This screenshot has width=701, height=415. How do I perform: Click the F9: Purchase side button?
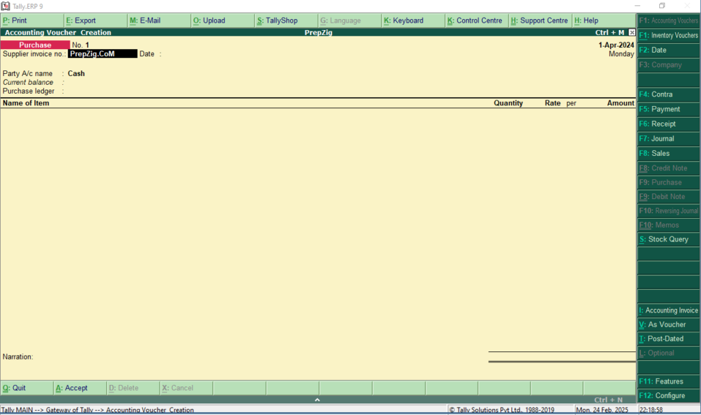coord(668,183)
